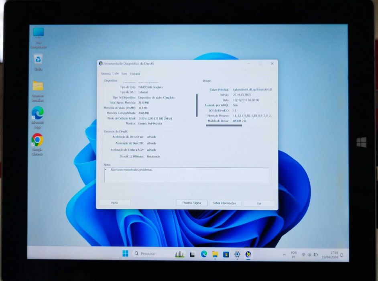This screenshot has width=378, height=281.
Task: Select the yellow folder desktop icon
Action: pyautogui.click(x=38, y=91)
